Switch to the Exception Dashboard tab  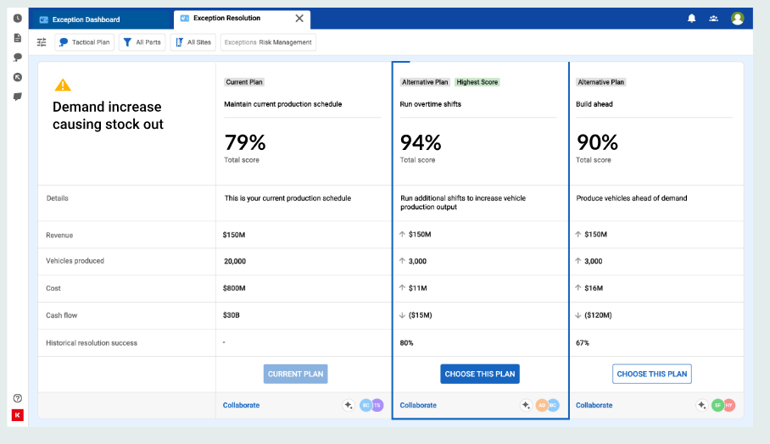(x=85, y=19)
